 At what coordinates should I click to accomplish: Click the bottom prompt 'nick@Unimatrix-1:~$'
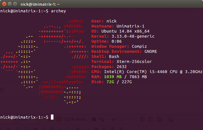pyautogui.click(x=24, y=117)
